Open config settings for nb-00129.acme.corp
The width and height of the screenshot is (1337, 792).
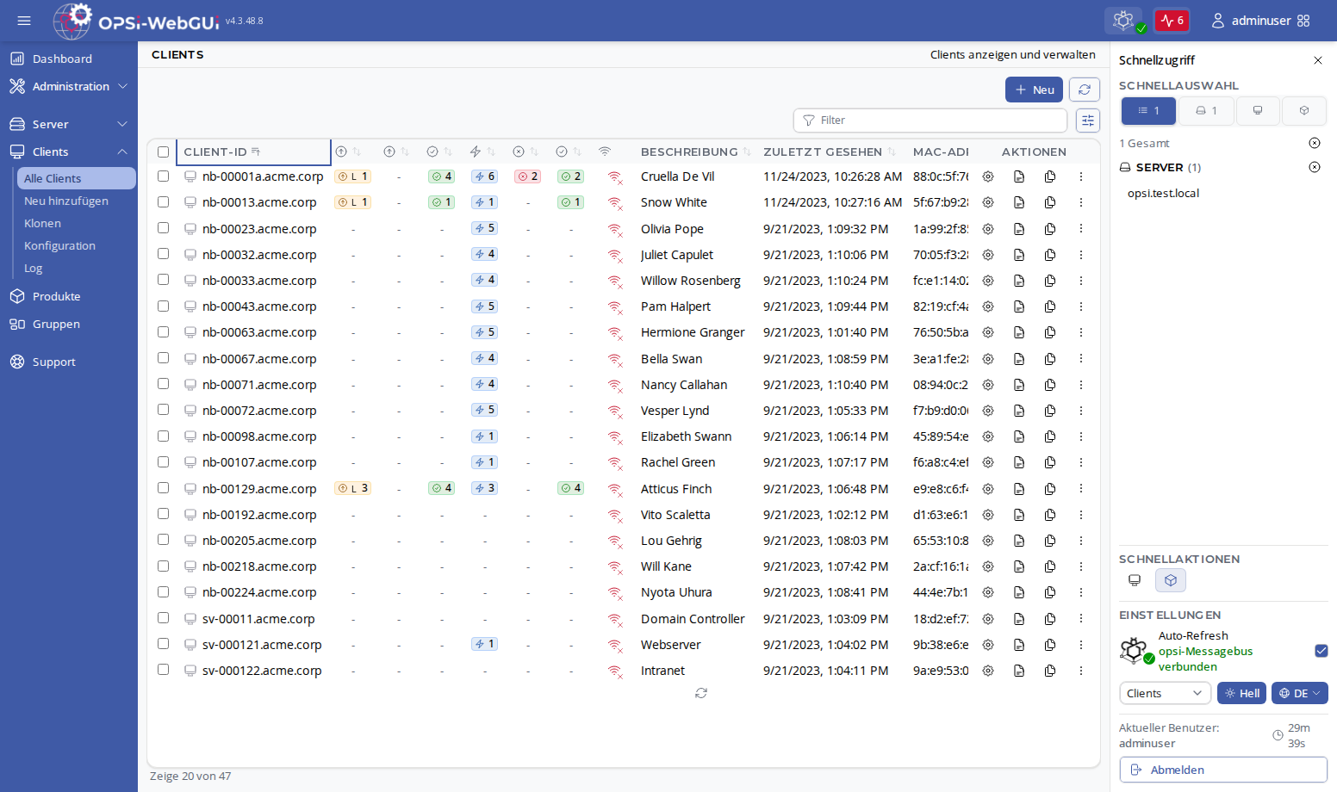(x=988, y=489)
